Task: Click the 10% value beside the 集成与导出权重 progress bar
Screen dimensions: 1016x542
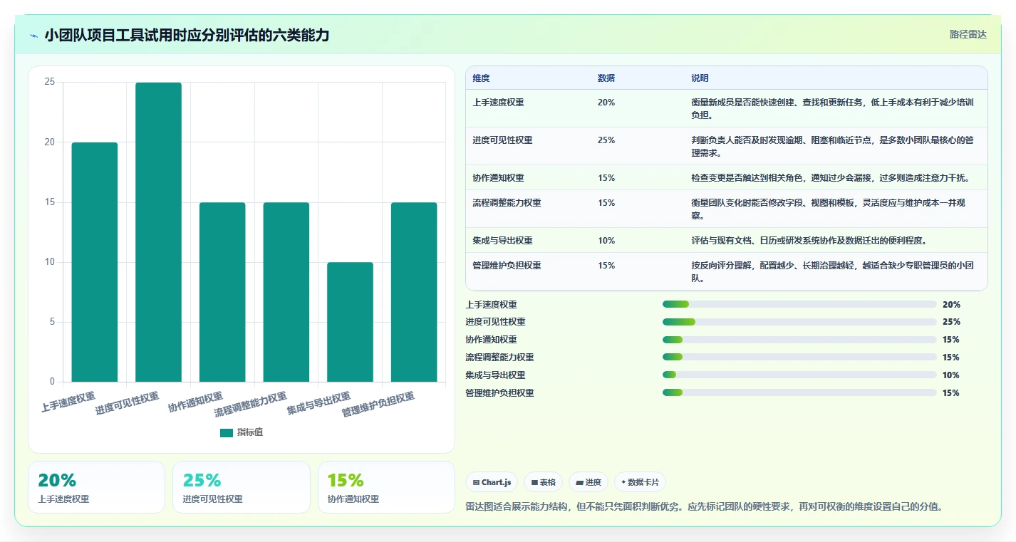Action: click(x=951, y=375)
